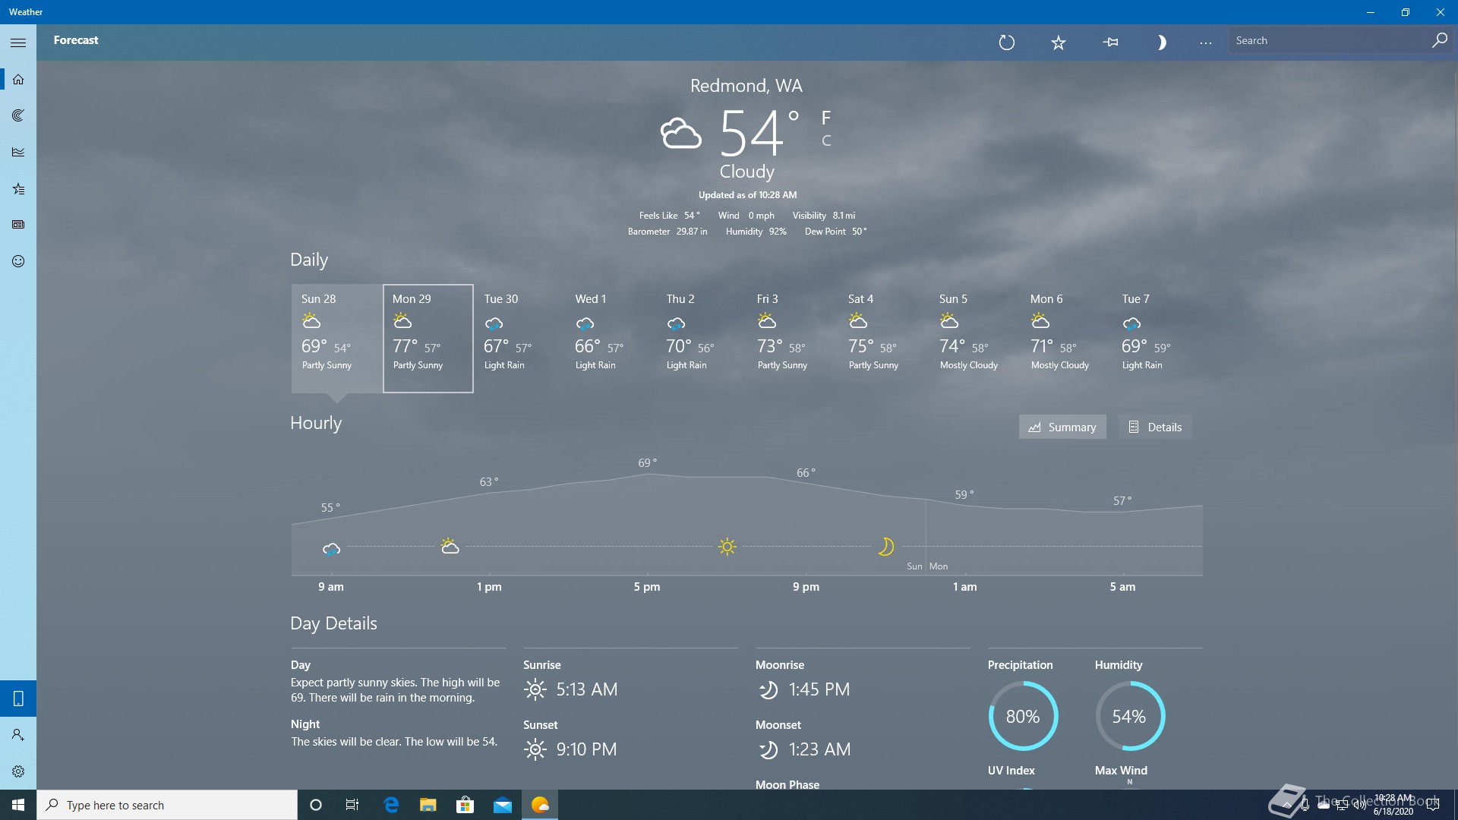Select the Tue 30 daily forecast
This screenshot has height=820, width=1458.
coord(519,339)
